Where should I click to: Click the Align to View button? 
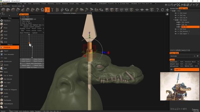32,67
